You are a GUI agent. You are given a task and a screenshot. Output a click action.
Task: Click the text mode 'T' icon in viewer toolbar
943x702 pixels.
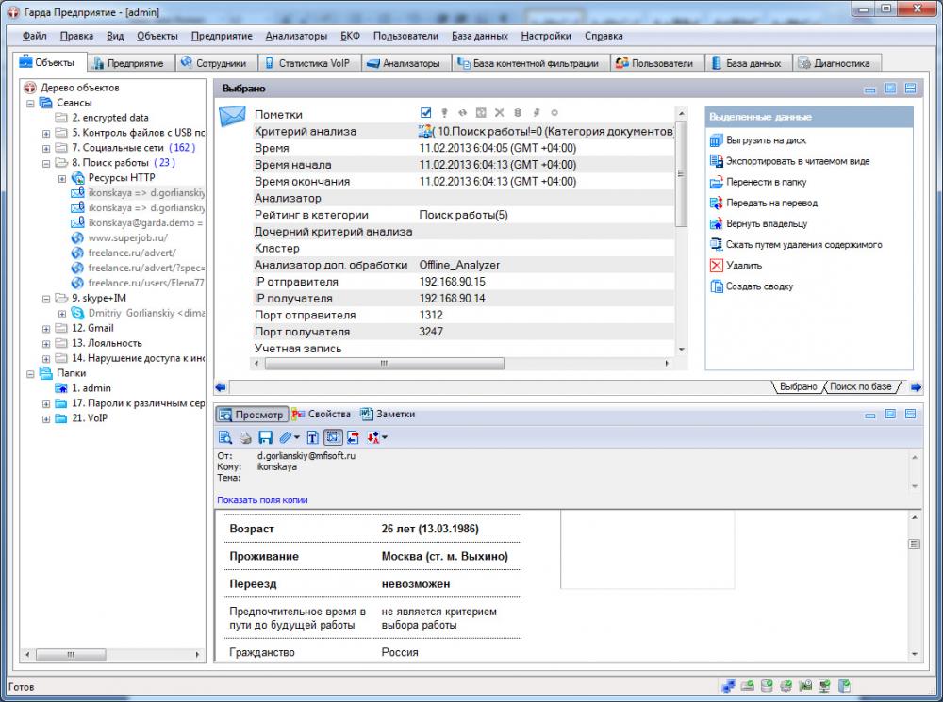tap(313, 437)
